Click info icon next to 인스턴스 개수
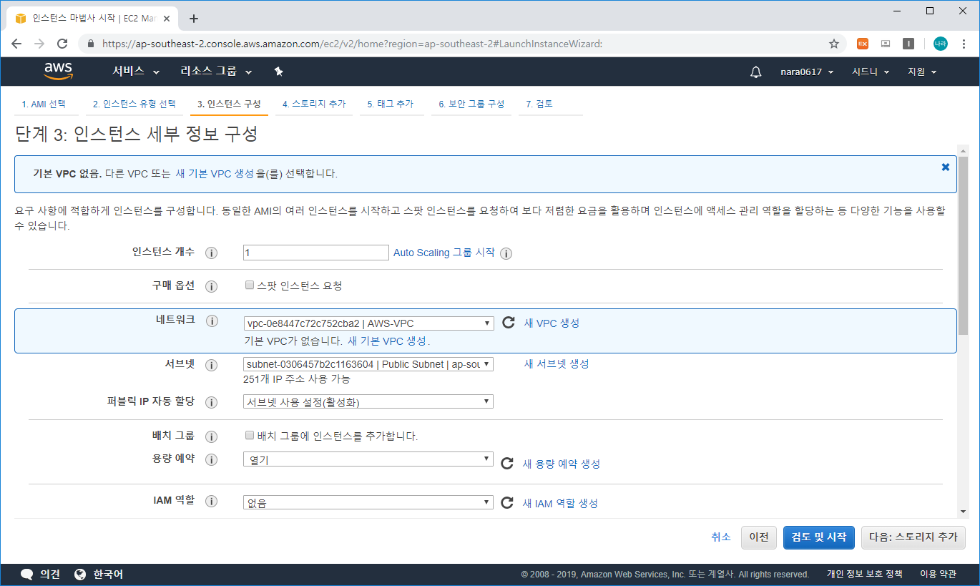Image resolution: width=980 pixels, height=586 pixels. point(211,253)
